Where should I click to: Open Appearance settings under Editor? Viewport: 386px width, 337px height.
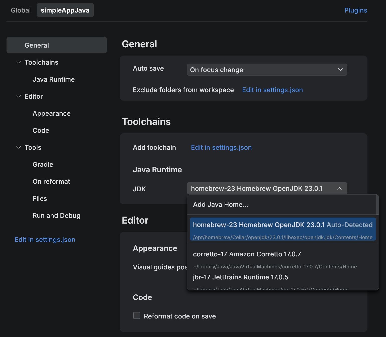coord(51,113)
